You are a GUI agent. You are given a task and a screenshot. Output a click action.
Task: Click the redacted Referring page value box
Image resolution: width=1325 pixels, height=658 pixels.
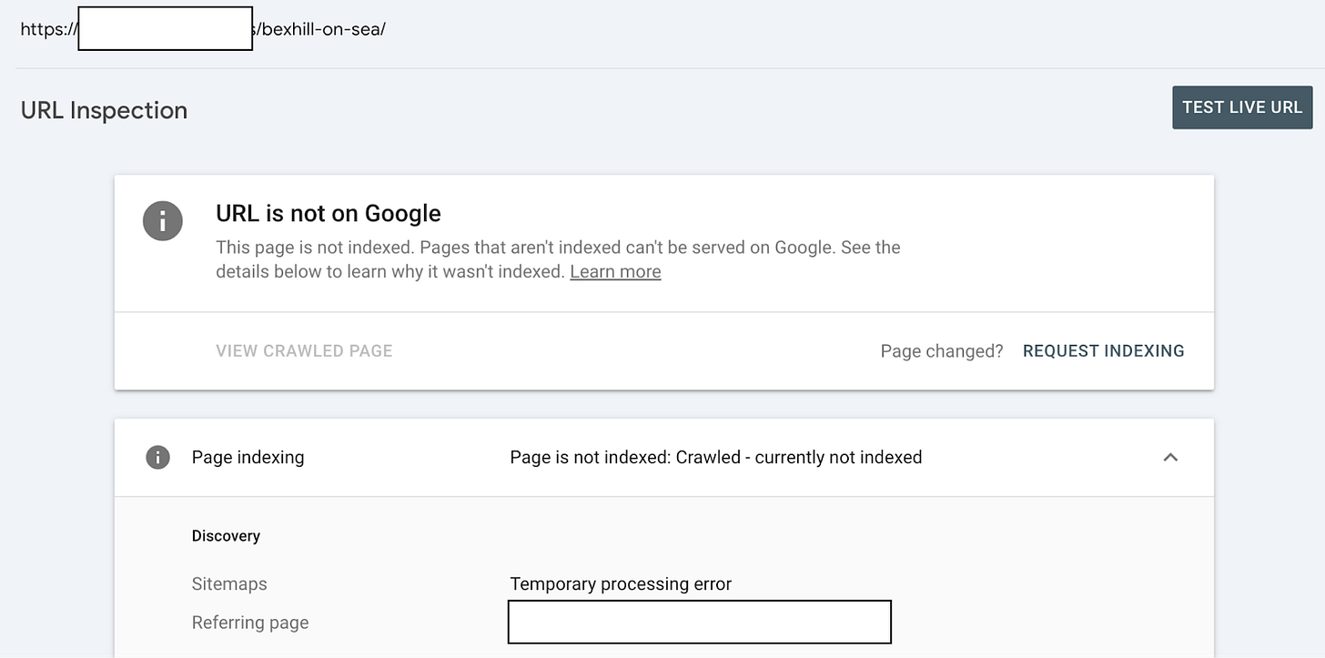click(699, 623)
